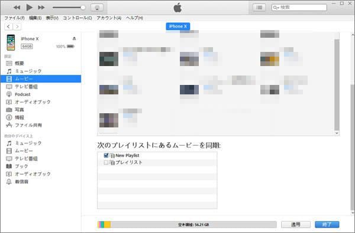Open the ファイル(F) menu

tap(14, 18)
